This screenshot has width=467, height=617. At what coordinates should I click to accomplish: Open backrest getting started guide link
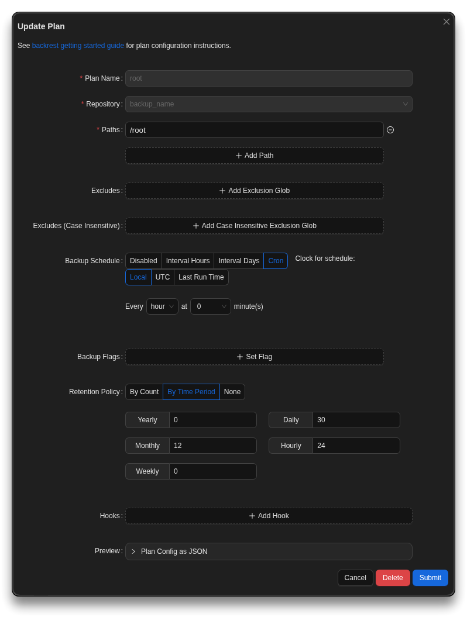(x=78, y=46)
